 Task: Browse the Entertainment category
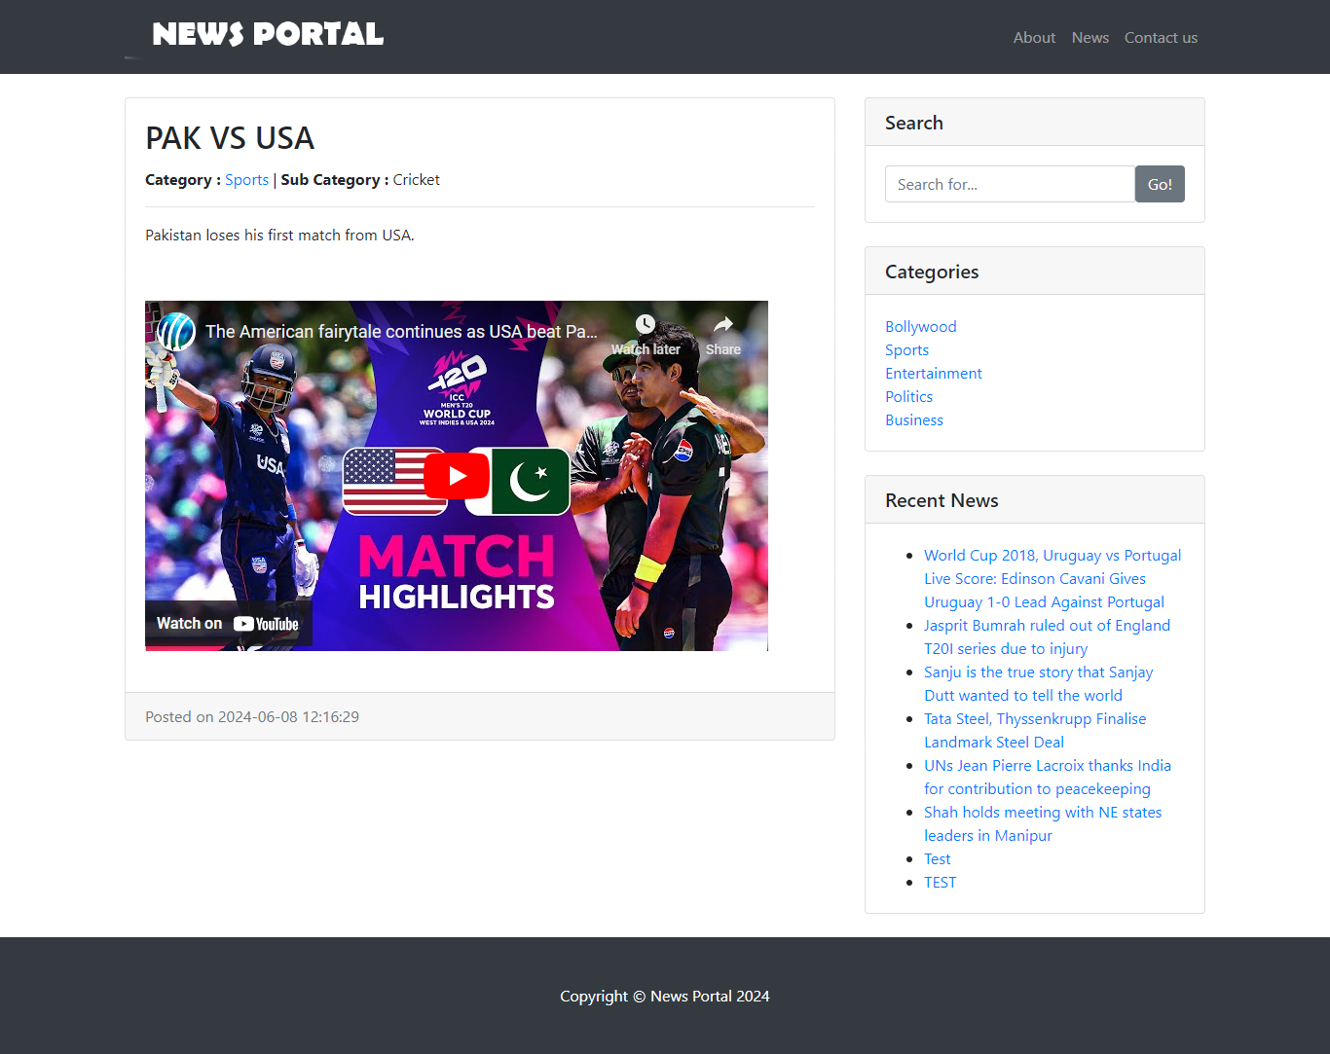coord(933,374)
